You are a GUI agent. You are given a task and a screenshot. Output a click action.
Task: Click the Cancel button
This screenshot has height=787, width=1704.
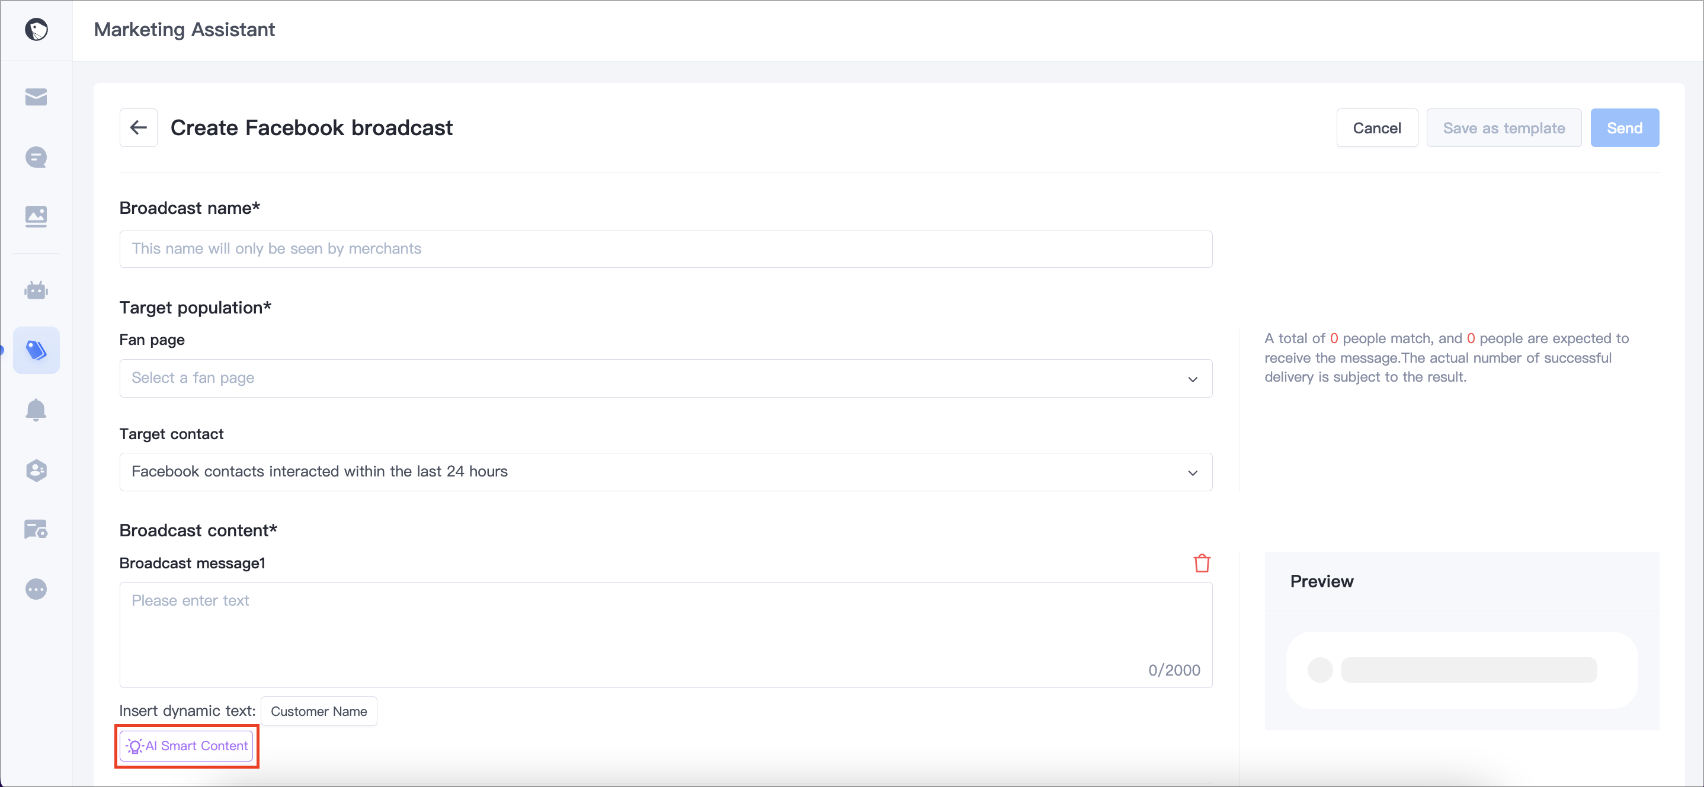tap(1376, 128)
